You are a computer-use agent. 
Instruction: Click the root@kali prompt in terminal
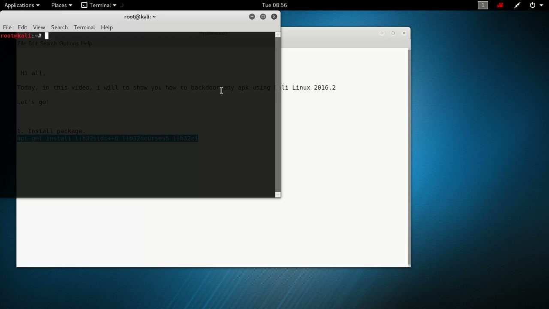21,36
